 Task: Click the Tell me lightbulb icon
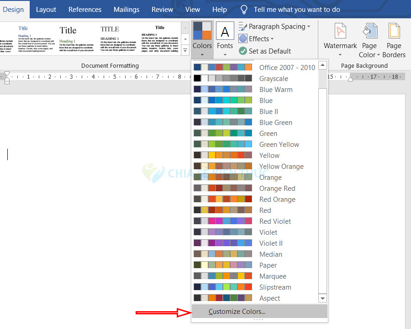coord(244,9)
